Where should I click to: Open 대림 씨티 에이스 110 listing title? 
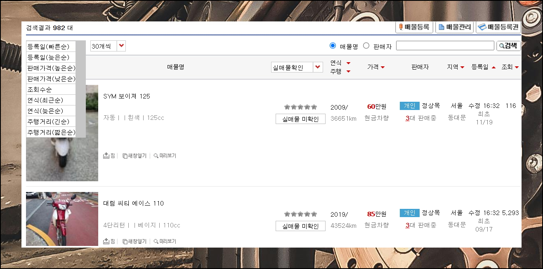(x=133, y=203)
